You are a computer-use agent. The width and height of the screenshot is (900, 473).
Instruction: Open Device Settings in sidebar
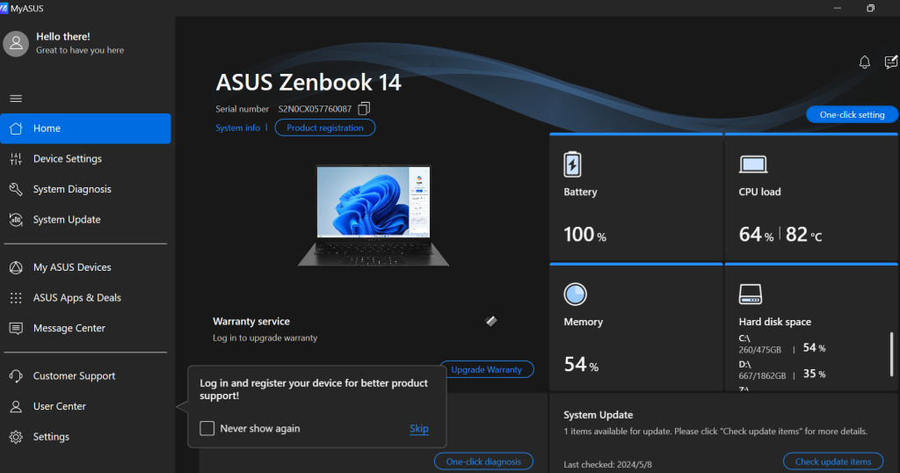68,159
